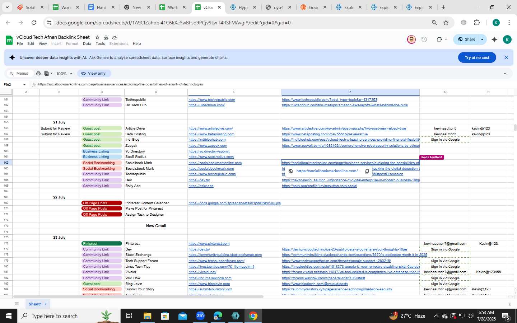Click the Chrome zoom magnifier icon

pos(434,23)
